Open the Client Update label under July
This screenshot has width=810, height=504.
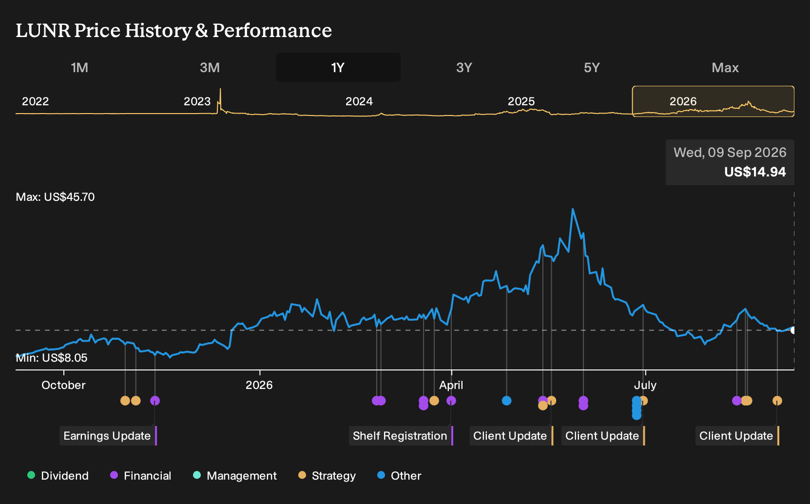click(603, 436)
